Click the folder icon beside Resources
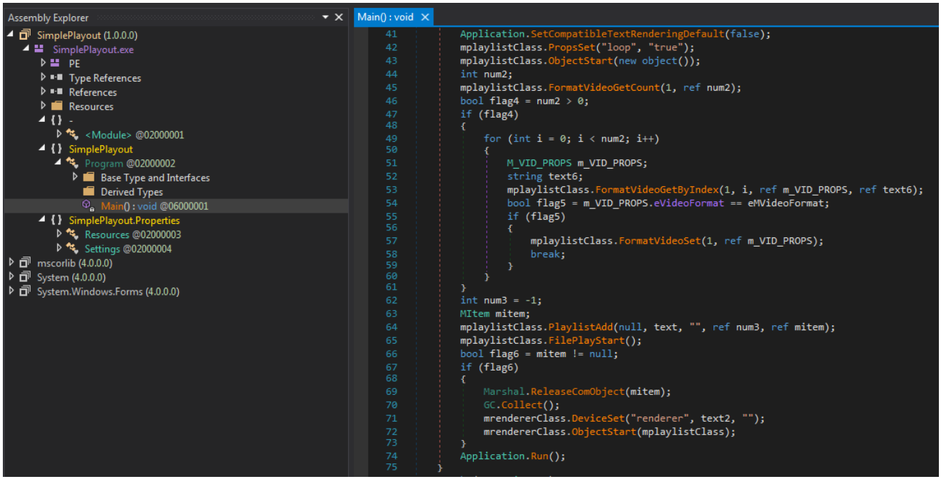This screenshot has height=479, width=941. pyautogui.click(x=57, y=106)
